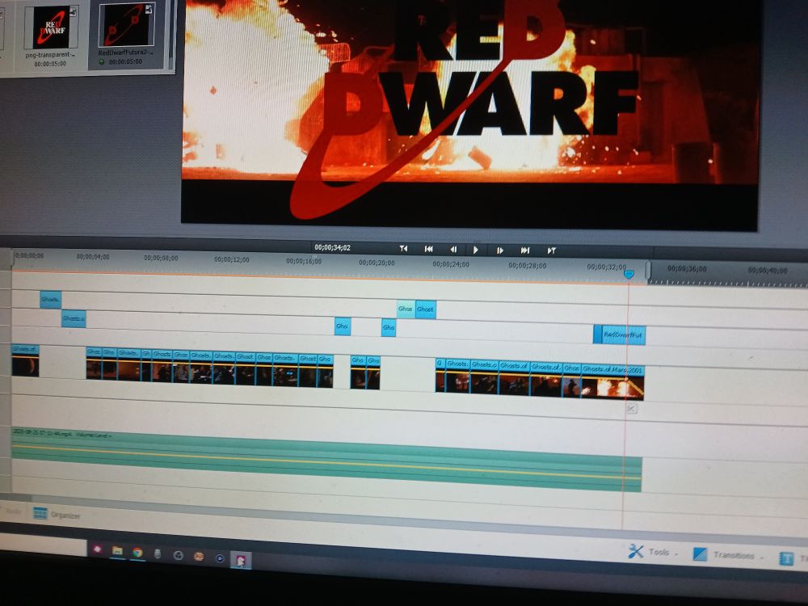Select the green audio clip on soundtrack
Image resolution: width=808 pixels, height=606 pixels.
click(326, 459)
